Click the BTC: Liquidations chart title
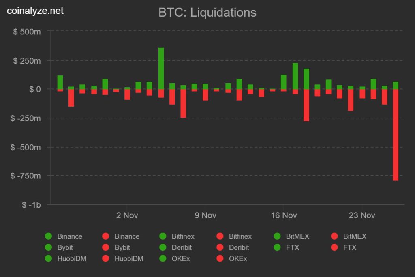The height and width of the screenshot is (277, 415). pos(207,13)
